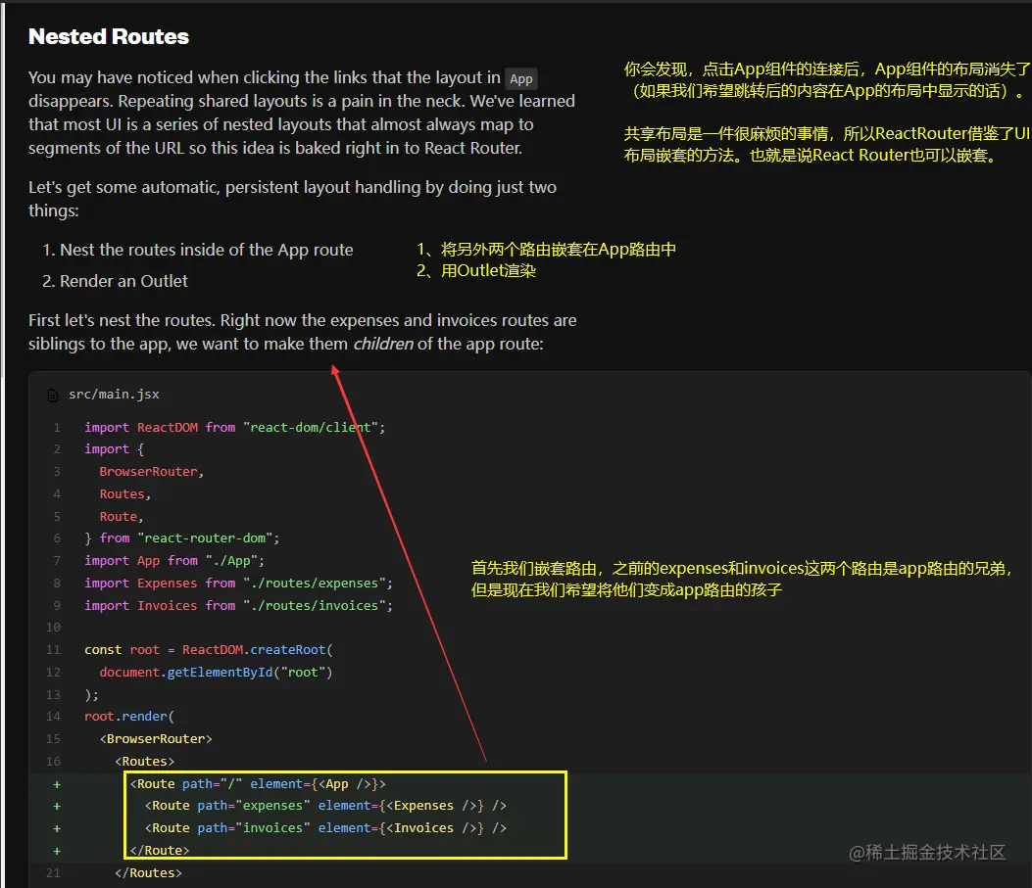The width and height of the screenshot is (1032, 888).
Task: Click 'Routes,' in the import list
Action: click(x=125, y=493)
